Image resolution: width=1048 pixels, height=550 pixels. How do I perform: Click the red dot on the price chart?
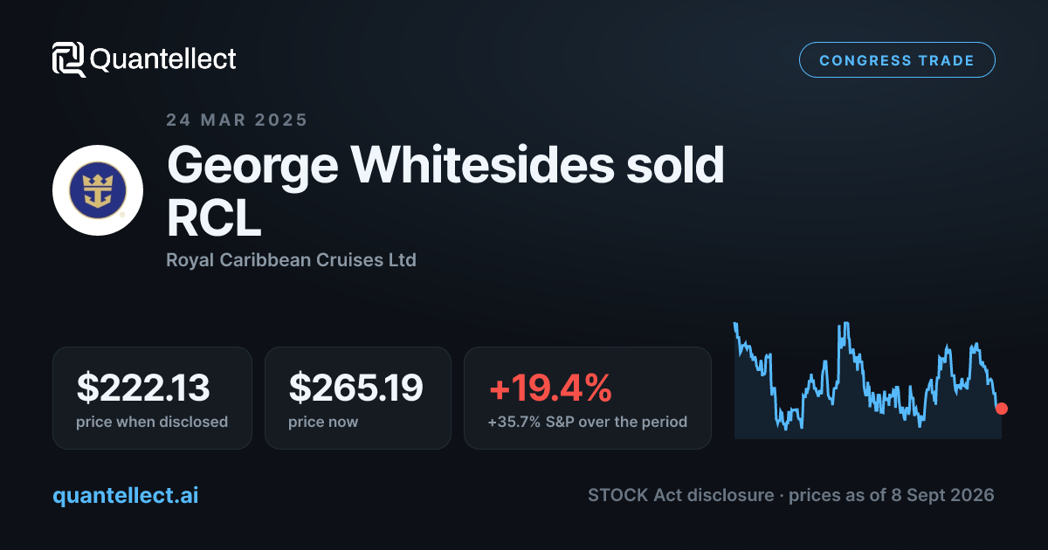[1002, 409]
